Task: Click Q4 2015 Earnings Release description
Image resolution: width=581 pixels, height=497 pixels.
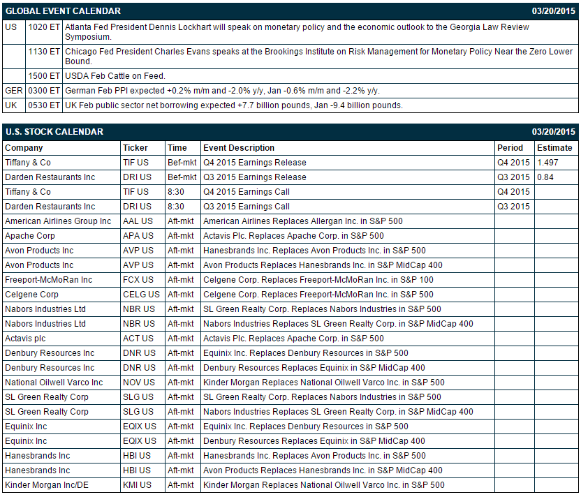Action: click(255, 163)
